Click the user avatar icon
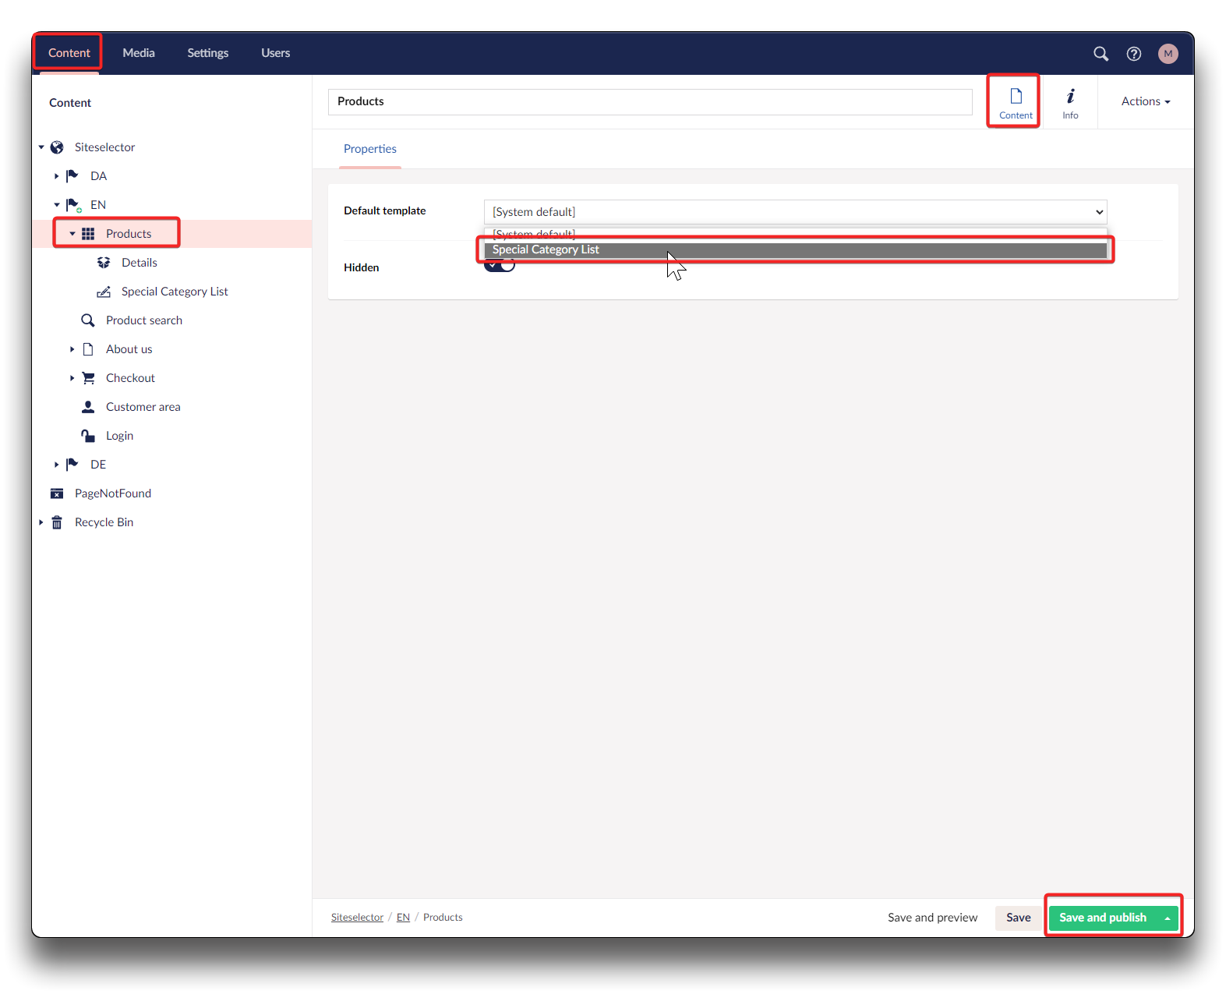This screenshot has width=1226, height=994. coord(1168,54)
